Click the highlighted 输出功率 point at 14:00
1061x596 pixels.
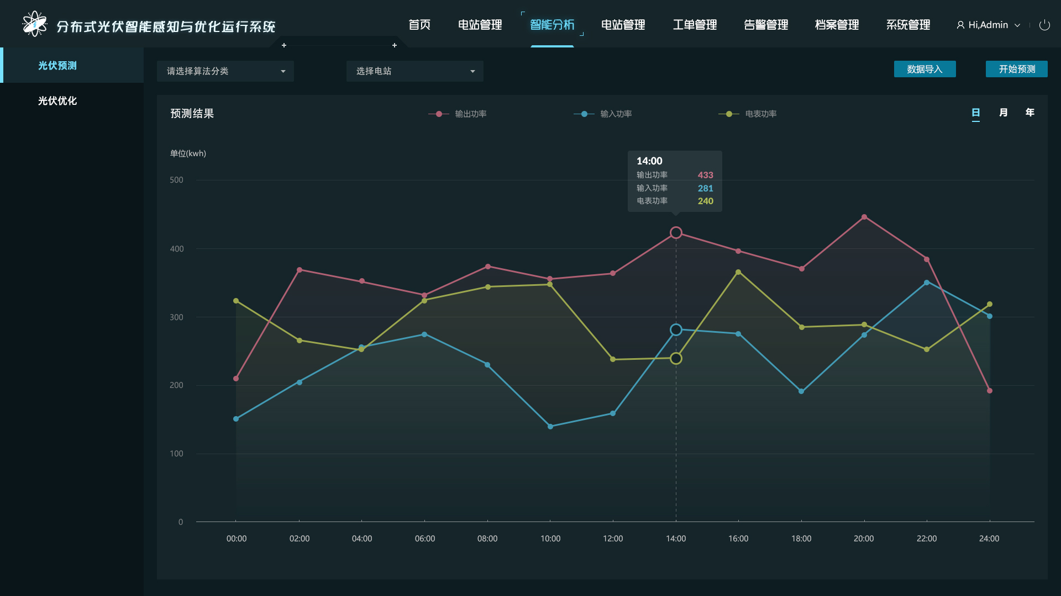(x=676, y=233)
